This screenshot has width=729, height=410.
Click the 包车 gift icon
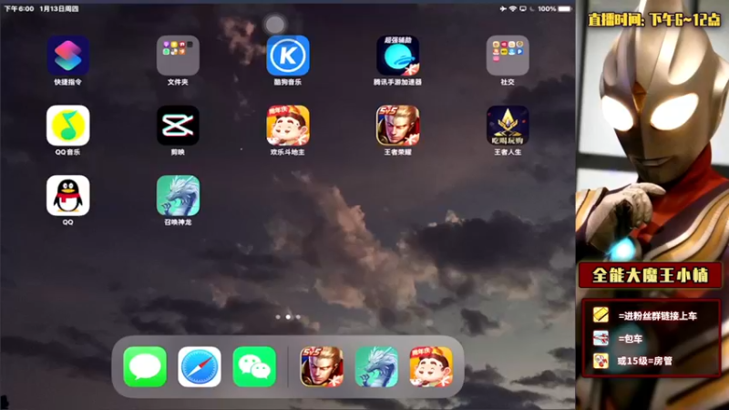[601, 338]
